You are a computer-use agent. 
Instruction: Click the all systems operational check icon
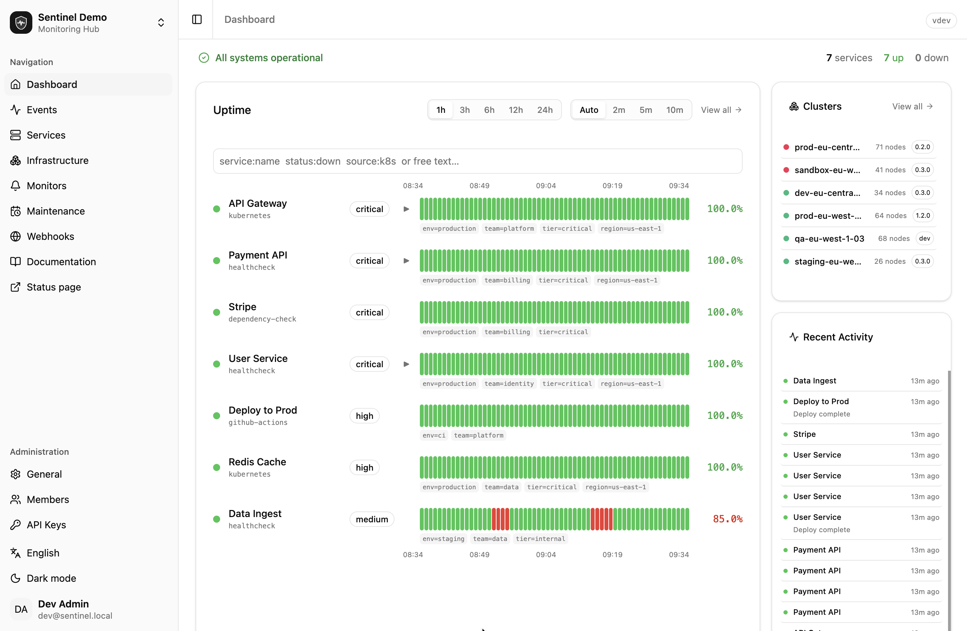pos(204,58)
